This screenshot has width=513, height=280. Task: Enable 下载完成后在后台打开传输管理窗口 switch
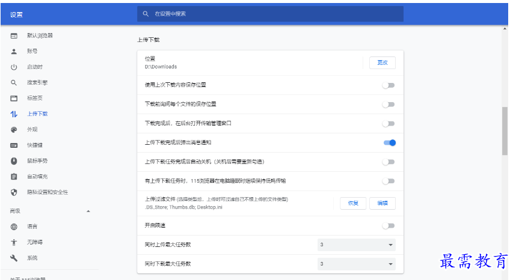pyautogui.click(x=389, y=124)
